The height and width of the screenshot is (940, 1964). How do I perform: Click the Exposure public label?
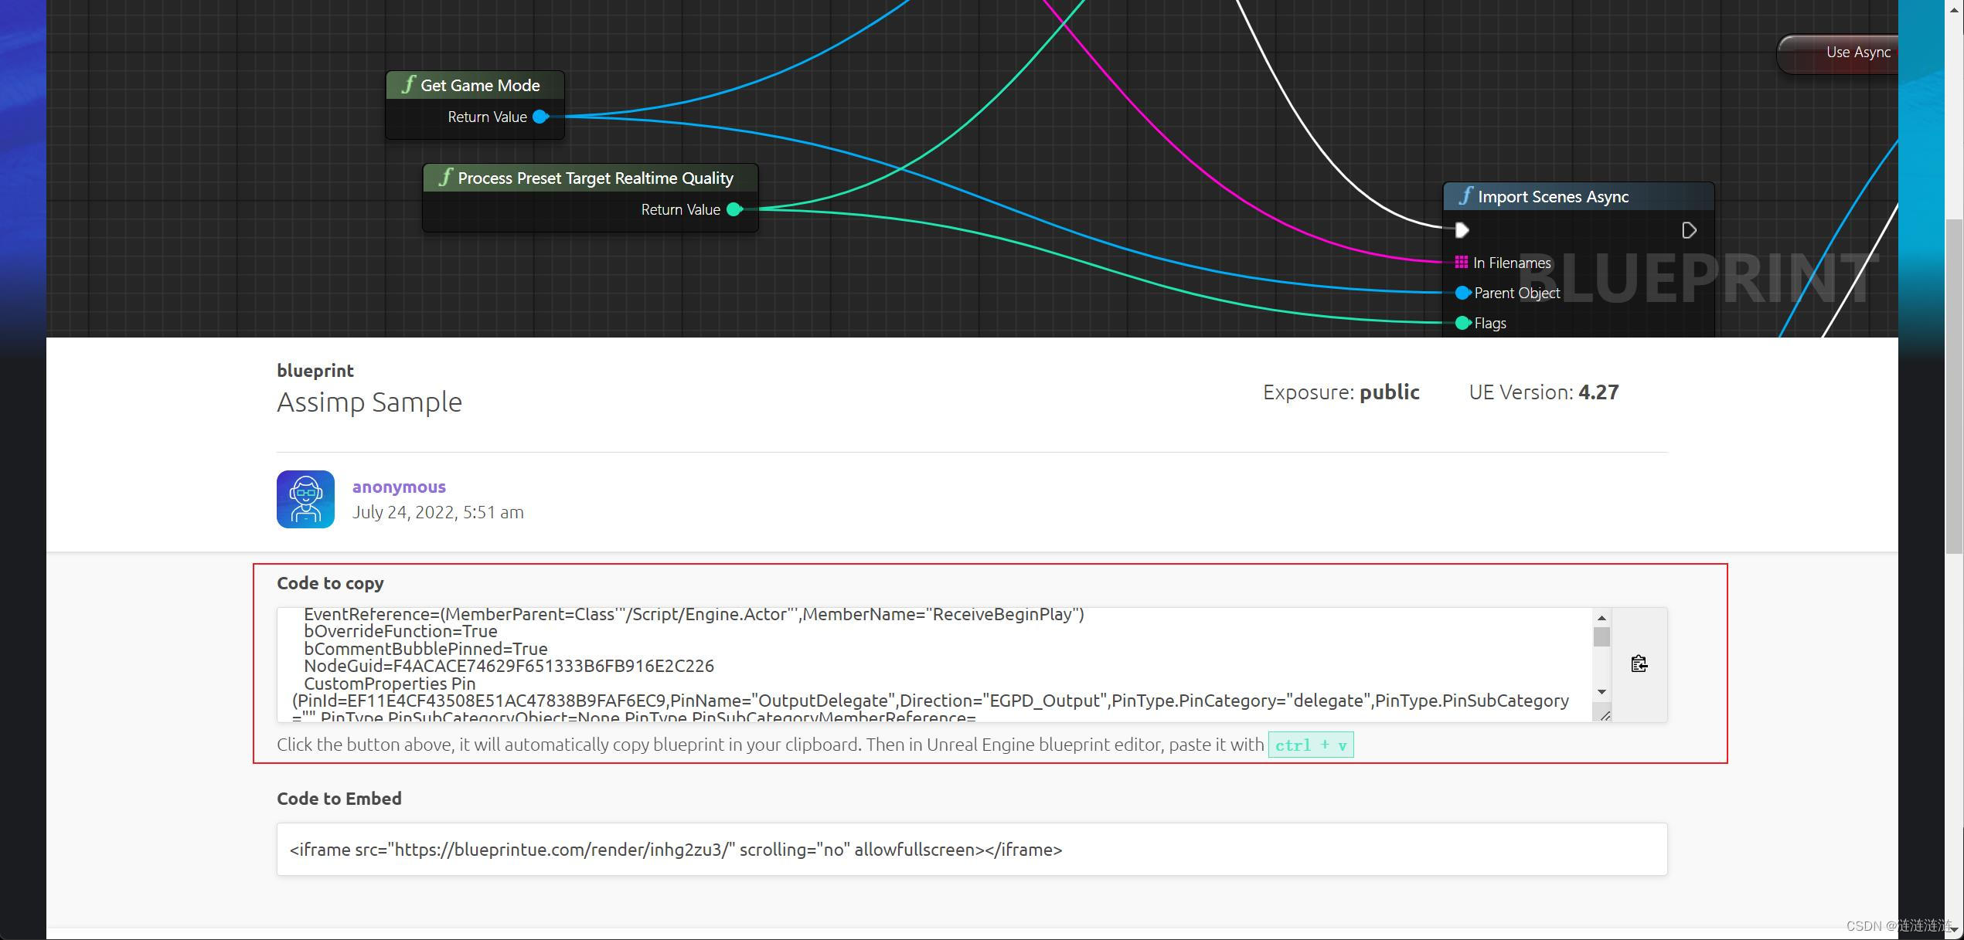point(1341,392)
